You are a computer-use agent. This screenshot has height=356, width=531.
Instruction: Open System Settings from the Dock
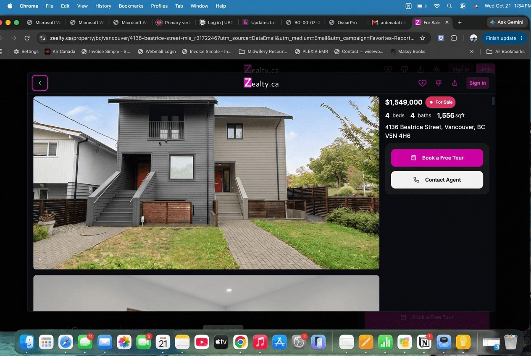pos(299,343)
